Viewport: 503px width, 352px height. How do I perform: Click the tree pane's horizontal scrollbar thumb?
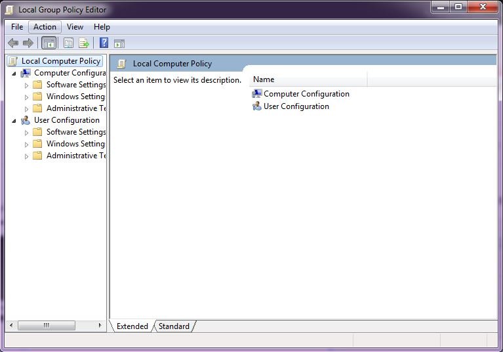click(47, 325)
